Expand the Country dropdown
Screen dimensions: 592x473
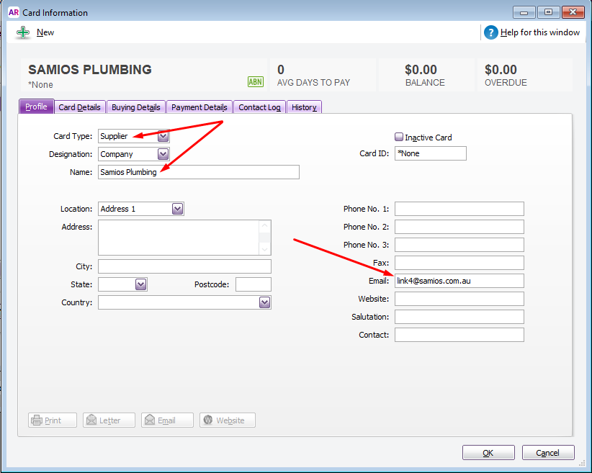[264, 302]
